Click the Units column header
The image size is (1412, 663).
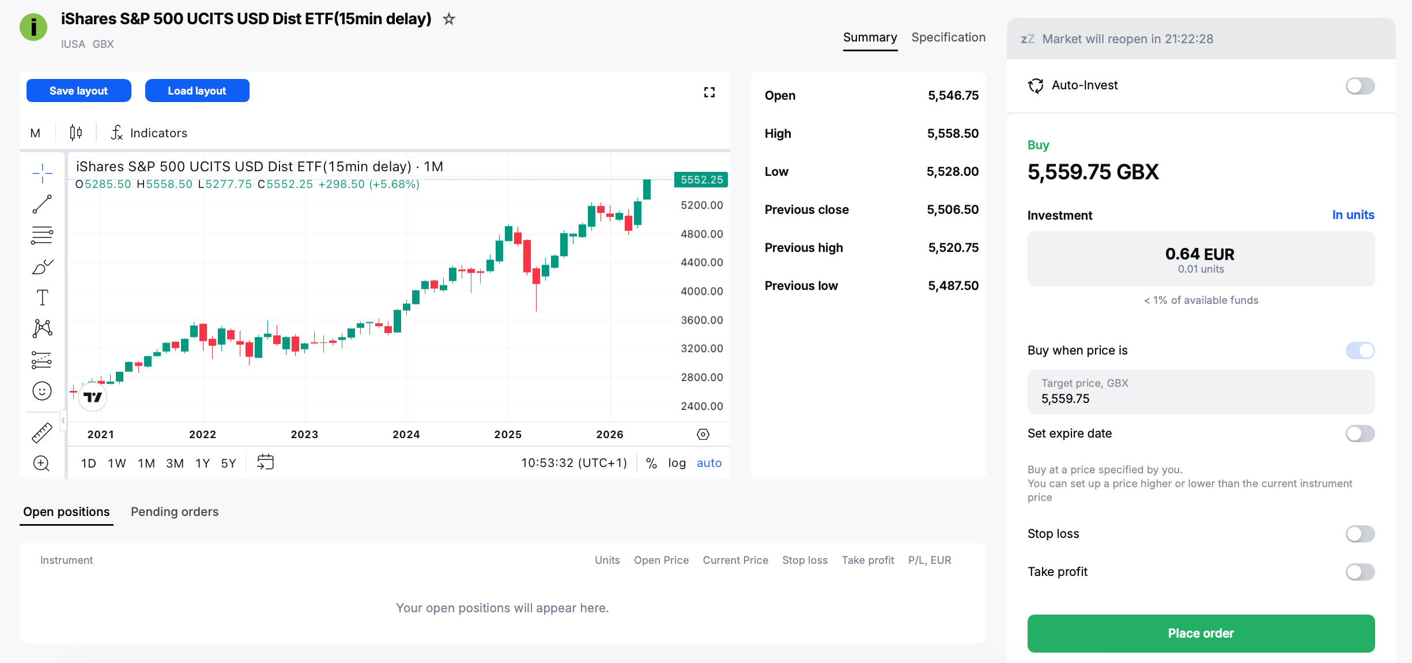[607, 560]
